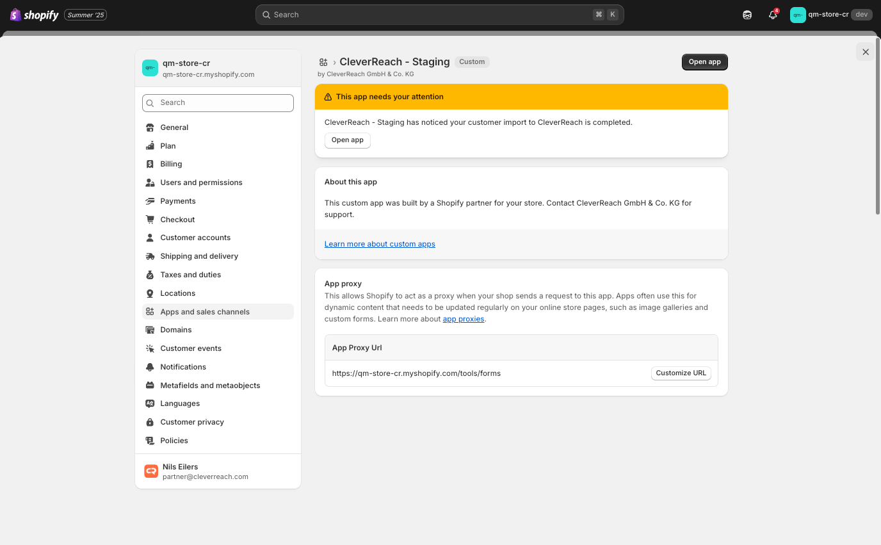Click the Metafields and metaobjects icon

150,386
